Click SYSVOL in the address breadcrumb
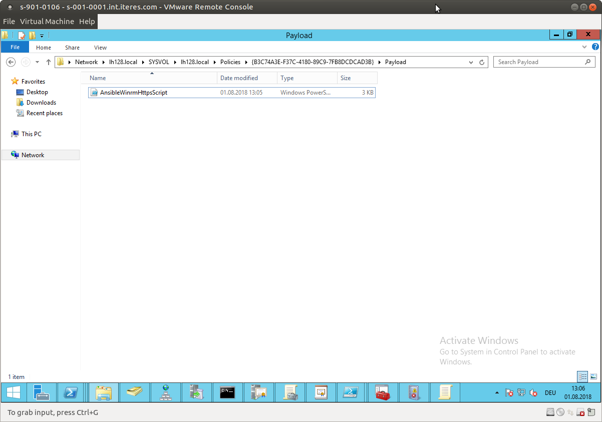602x422 pixels. tap(160, 62)
